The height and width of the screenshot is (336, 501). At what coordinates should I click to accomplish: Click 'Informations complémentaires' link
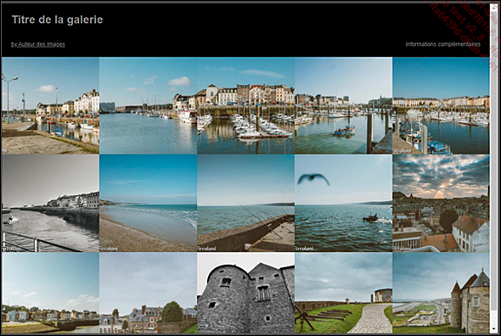click(x=443, y=44)
